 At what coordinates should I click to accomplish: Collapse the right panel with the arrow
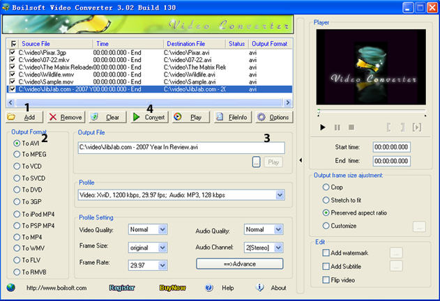(301, 160)
